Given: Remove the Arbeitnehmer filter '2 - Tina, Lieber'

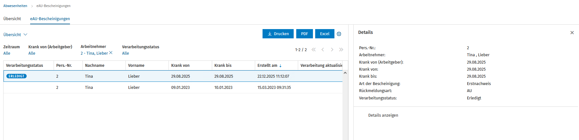Looking at the screenshot, I should (111, 53).
